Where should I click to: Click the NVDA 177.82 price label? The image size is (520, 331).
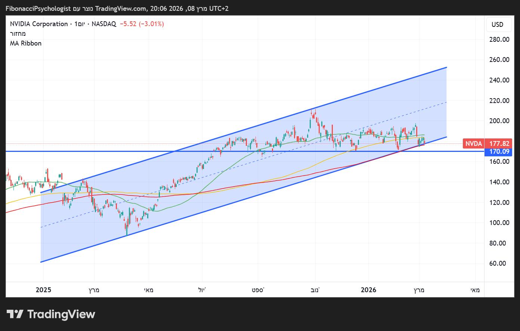click(x=487, y=144)
